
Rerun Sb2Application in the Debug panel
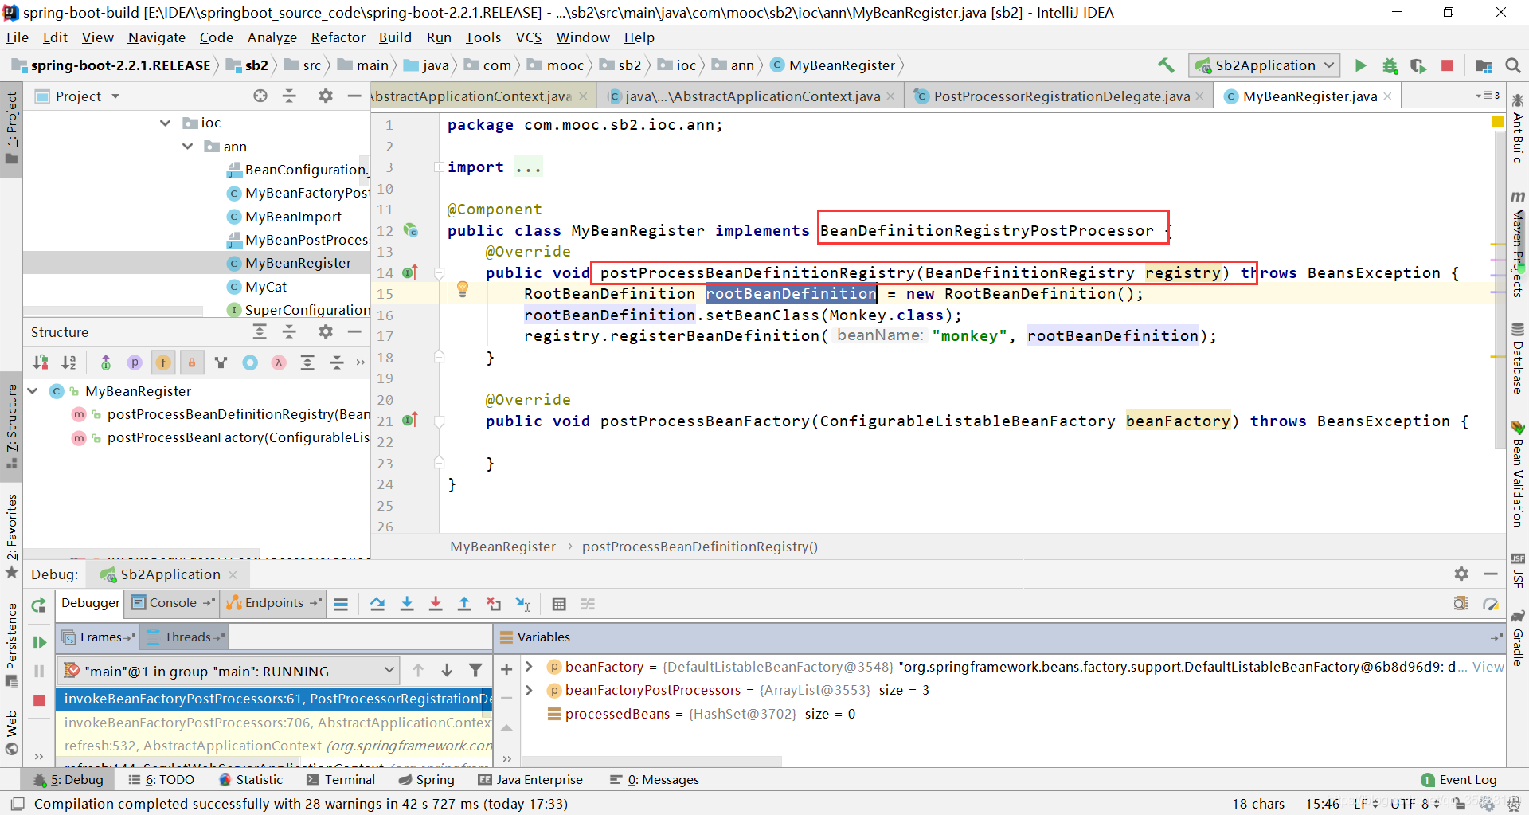pyautogui.click(x=38, y=605)
